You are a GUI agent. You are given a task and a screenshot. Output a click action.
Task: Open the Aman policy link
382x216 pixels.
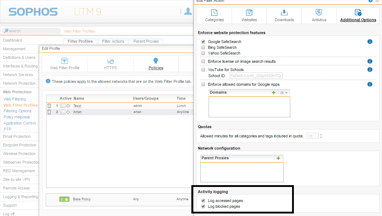77,112
